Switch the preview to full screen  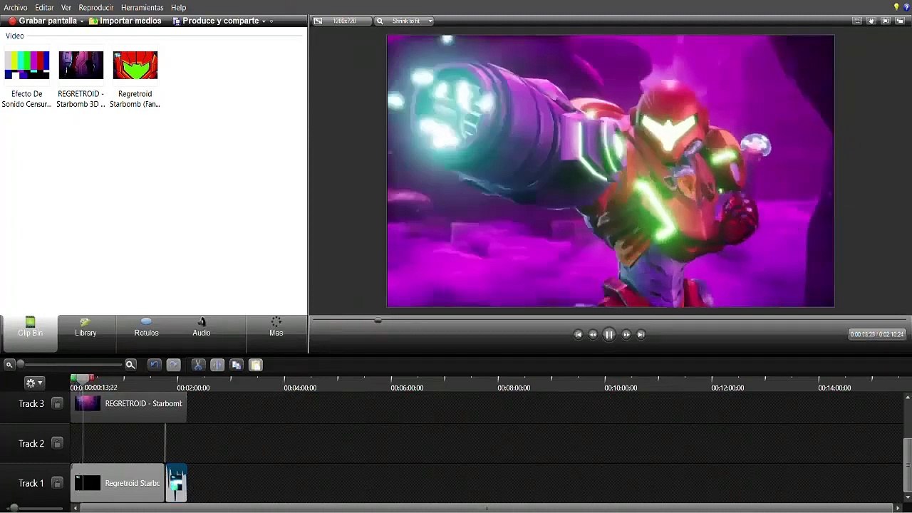coord(886,21)
